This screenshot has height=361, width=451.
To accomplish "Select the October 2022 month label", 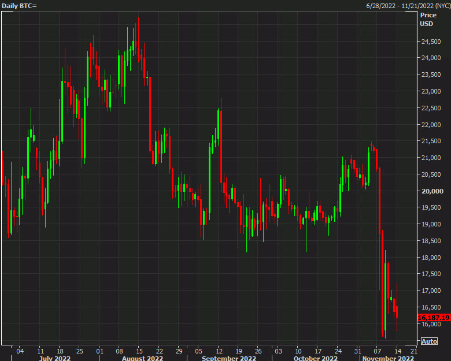I will (317, 358).
